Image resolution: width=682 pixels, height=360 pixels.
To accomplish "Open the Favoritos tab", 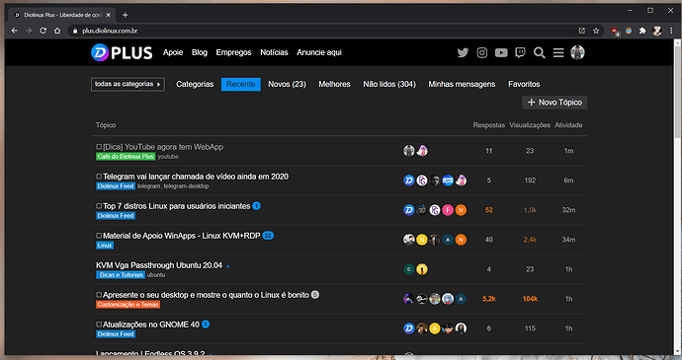I will 524,84.
